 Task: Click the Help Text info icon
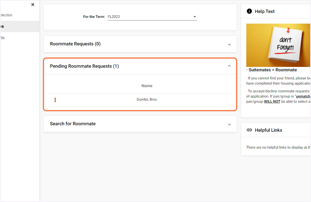249,11
